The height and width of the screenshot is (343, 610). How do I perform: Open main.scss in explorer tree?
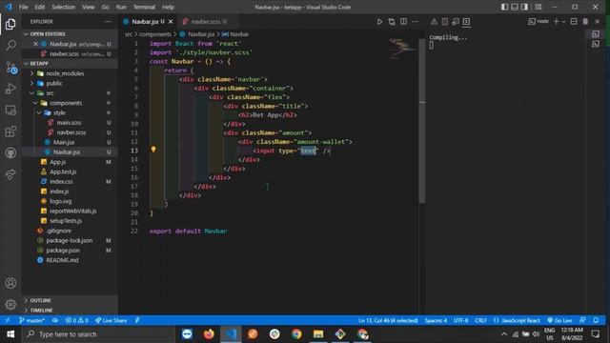(70, 123)
